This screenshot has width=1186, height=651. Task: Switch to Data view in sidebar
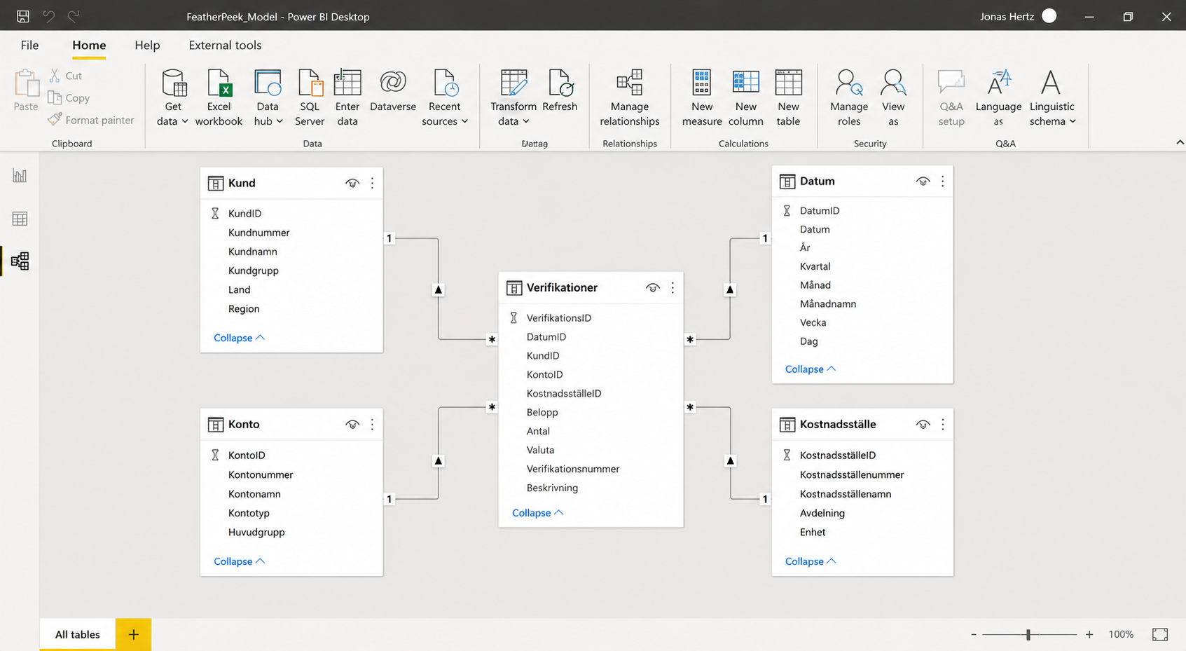tap(20, 219)
